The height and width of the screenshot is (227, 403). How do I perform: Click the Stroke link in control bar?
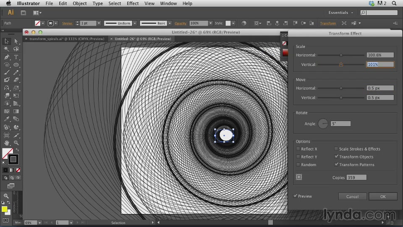tap(67, 24)
